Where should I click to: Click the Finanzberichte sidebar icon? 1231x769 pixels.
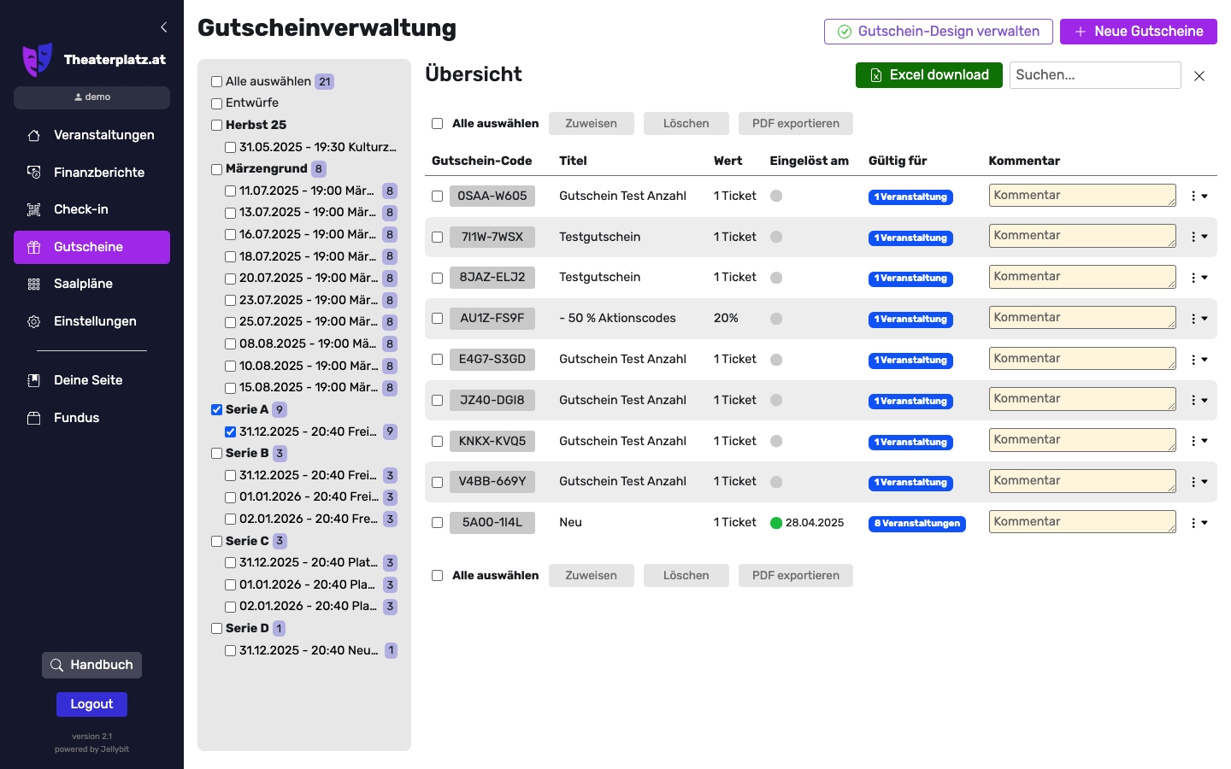[x=34, y=173]
